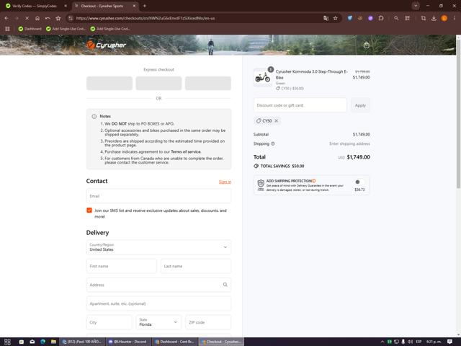
Task: Open the browser three-dot menu
Action: click(455, 18)
